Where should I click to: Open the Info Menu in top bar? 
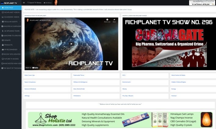(x=48, y=3)
